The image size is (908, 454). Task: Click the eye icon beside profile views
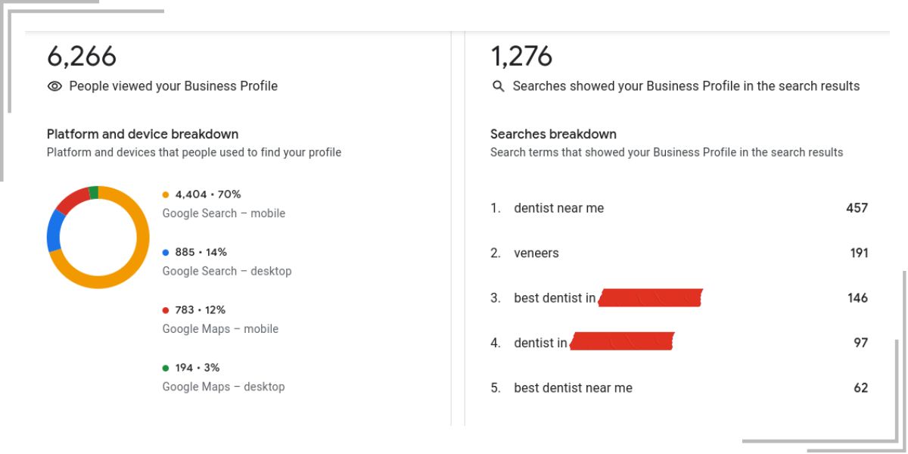(x=54, y=86)
